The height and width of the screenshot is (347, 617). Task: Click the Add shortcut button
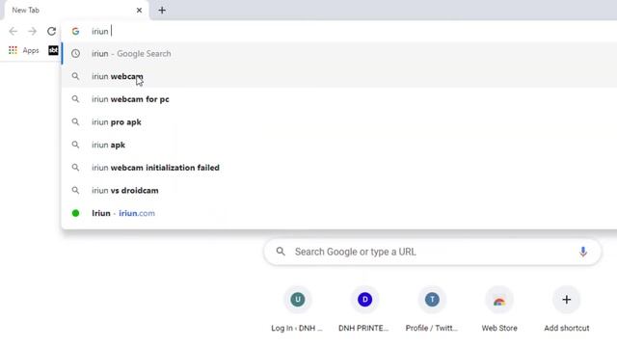[x=567, y=309]
